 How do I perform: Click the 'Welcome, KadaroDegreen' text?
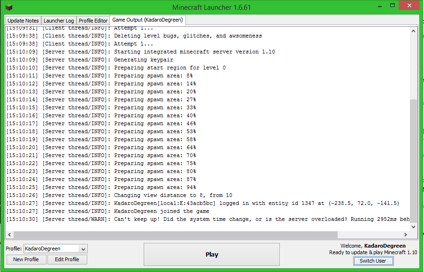click(373, 246)
